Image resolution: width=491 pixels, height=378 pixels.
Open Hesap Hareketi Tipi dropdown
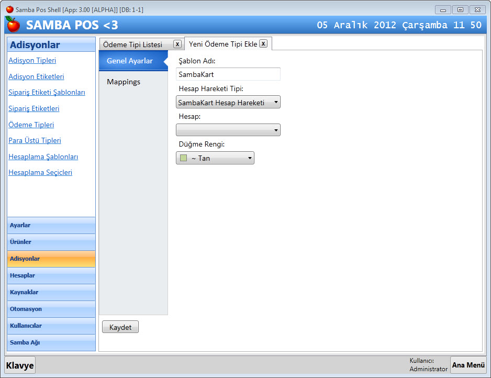228,102
